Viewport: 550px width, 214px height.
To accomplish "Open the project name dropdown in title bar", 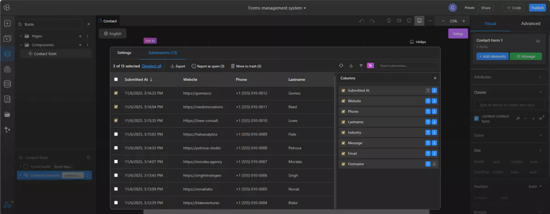I will 277,8.
